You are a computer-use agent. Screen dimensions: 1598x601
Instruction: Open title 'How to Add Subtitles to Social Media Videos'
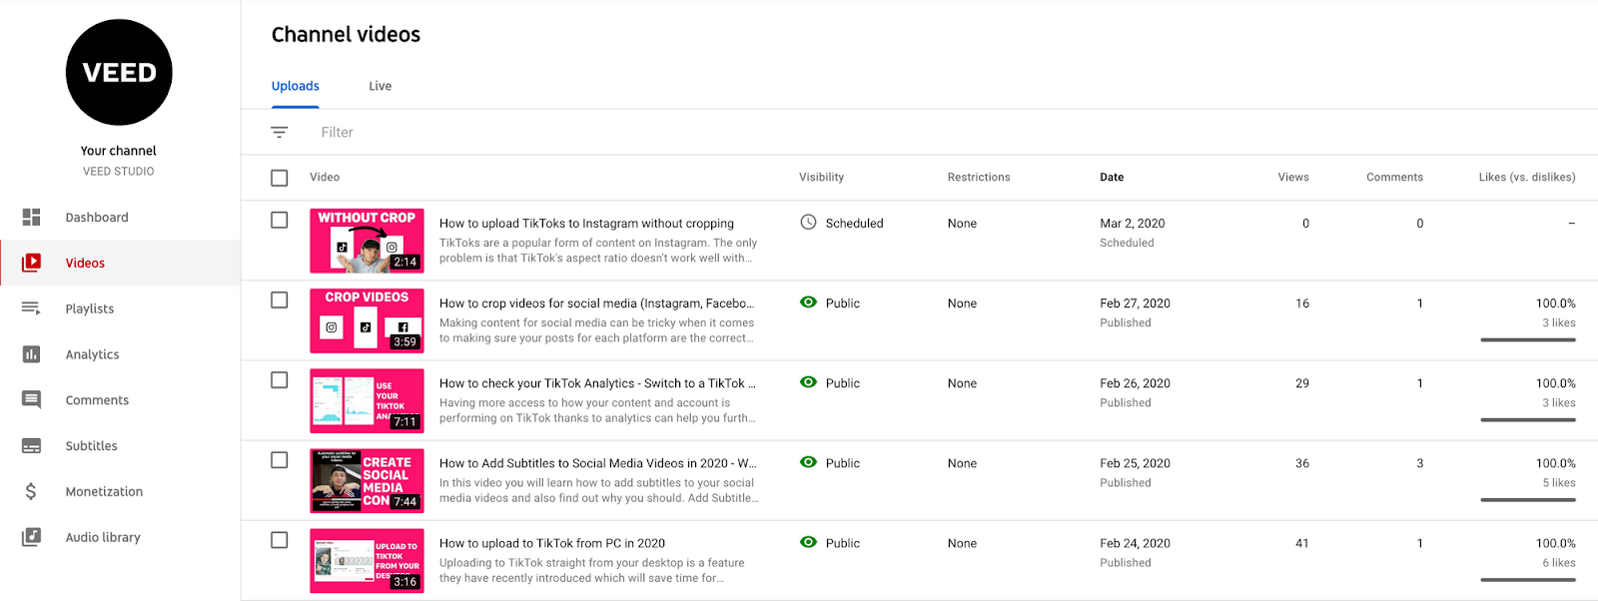[597, 463]
